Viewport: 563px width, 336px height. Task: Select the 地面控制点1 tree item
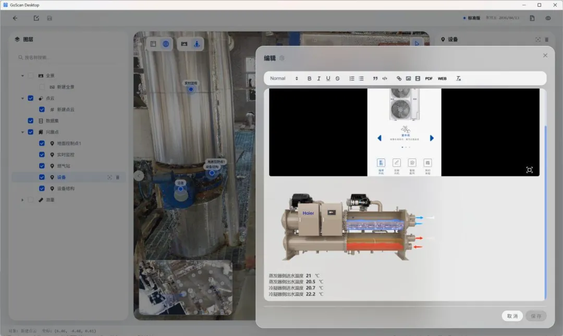tap(69, 143)
